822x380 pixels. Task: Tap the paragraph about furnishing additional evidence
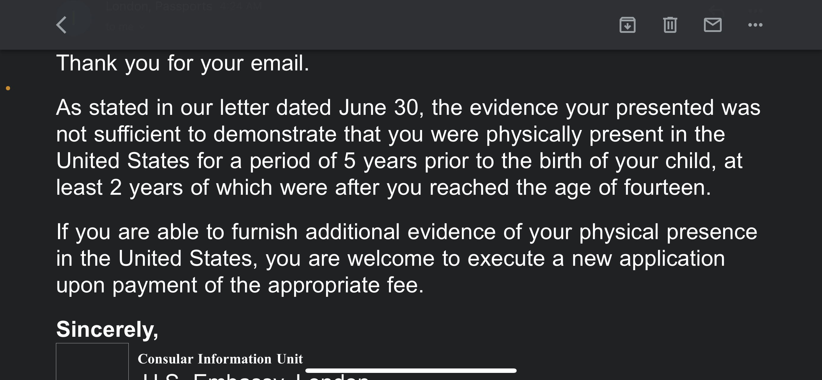tap(407, 258)
